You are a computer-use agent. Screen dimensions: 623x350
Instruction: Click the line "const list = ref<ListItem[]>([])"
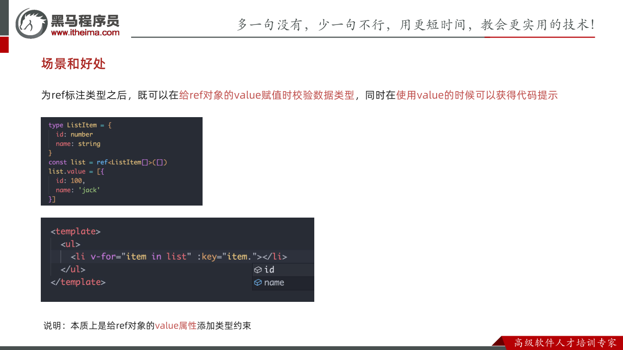108,162
